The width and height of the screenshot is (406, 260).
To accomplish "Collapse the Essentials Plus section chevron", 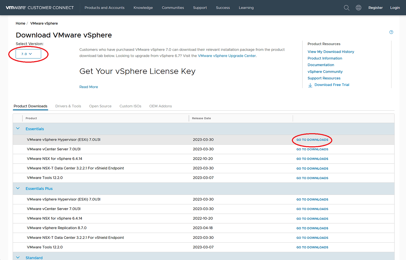I will (x=18, y=188).
